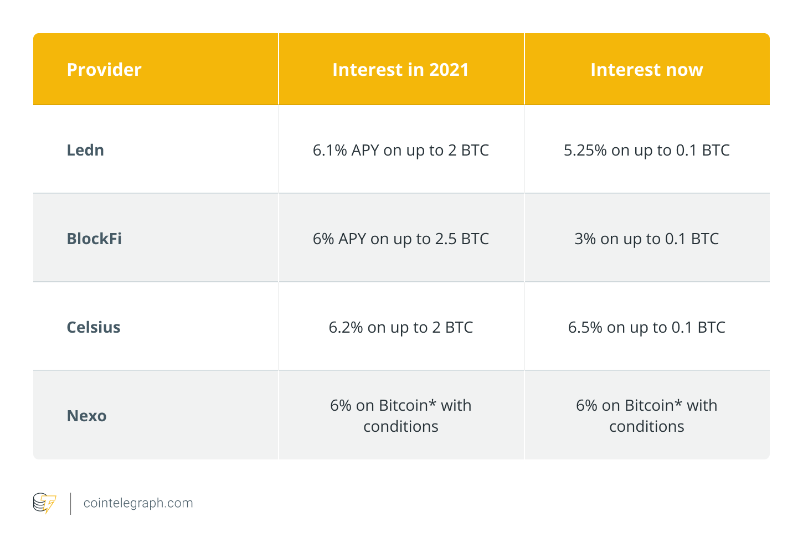This screenshot has height=548, width=803.
Task: Click the Cointelegraph logo icon
Action: (44, 503)
